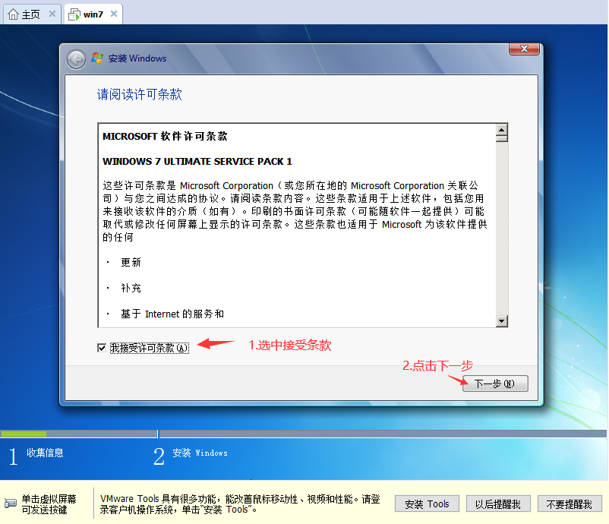Screen dimensions: 609x524
Task: Close the win7 tab
Action: coord(114,14)
